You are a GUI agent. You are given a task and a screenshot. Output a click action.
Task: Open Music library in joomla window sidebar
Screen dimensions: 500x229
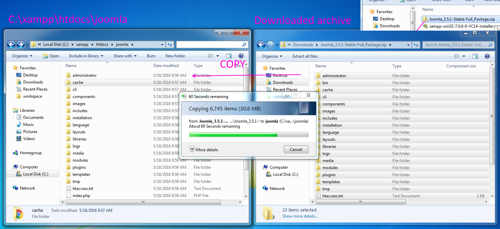click(29, 125)
